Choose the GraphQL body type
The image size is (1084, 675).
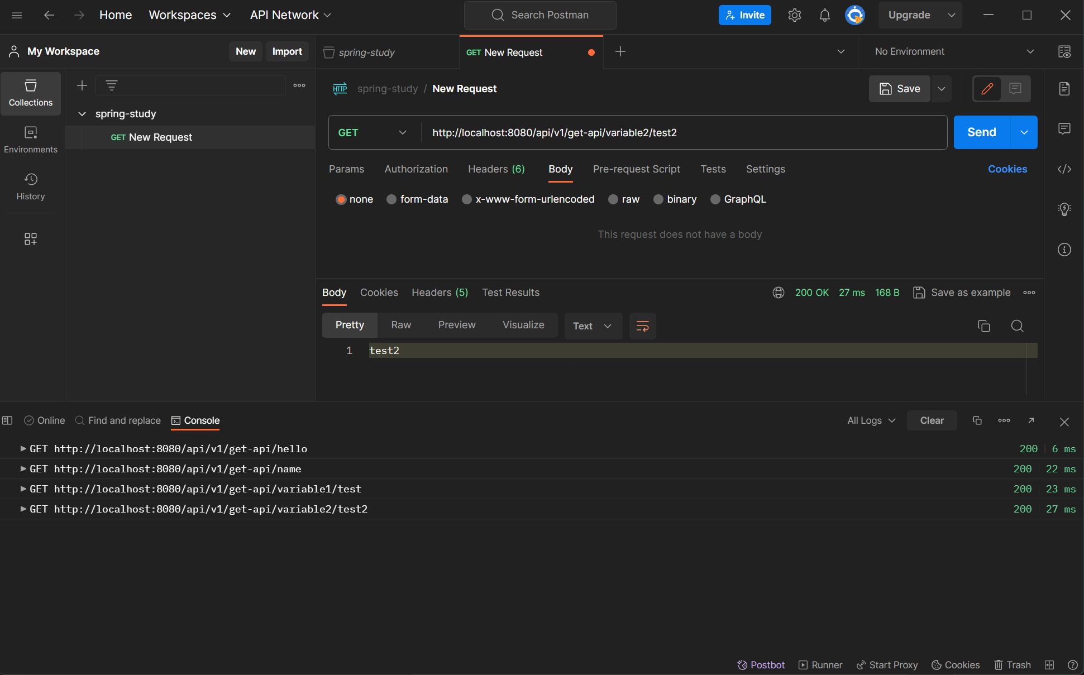pyautogui.click(x=715, y=199)
